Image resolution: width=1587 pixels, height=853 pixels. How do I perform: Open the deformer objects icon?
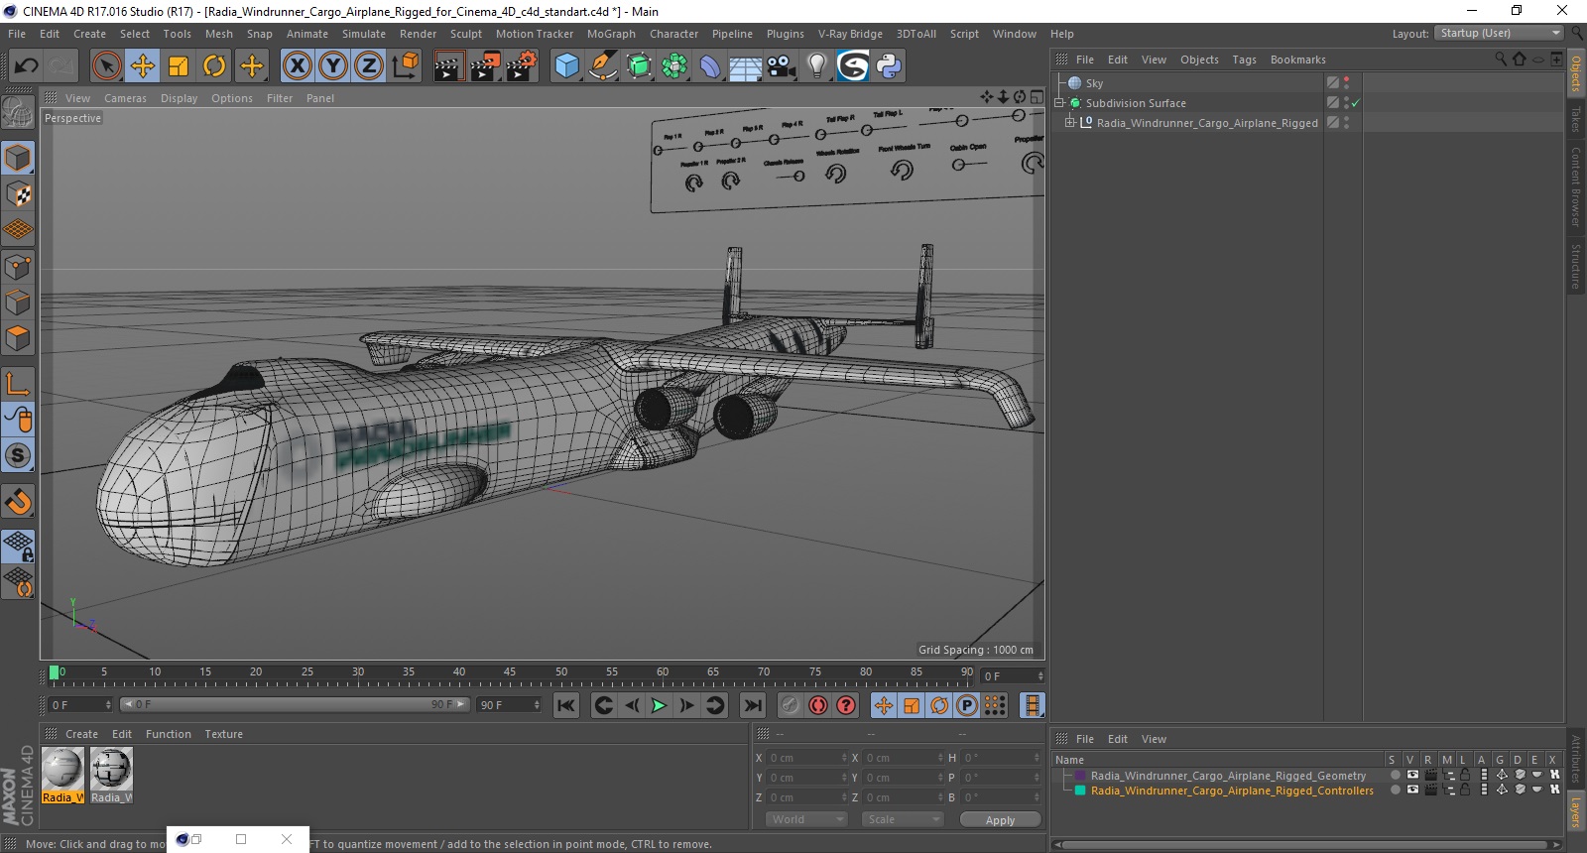coord(710,66)
